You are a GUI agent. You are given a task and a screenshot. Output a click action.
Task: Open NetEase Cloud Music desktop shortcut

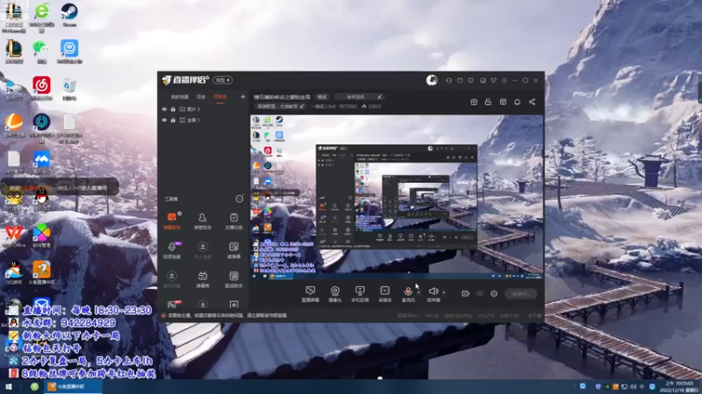coord(41,88)
